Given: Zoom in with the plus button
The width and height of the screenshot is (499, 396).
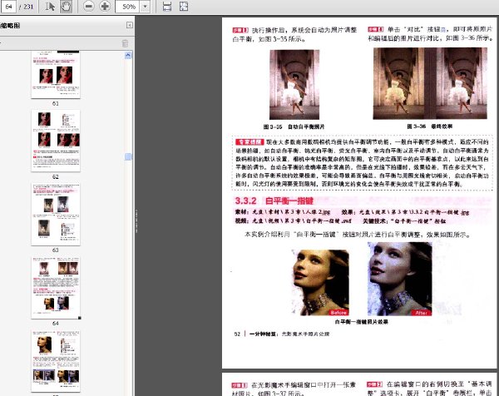Looking at the screenshot, I should point(105,7).
